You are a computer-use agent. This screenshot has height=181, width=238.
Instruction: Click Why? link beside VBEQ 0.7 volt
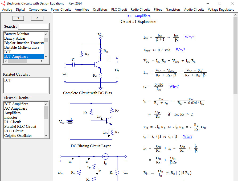pyautogui.click(x=180, y=50)
